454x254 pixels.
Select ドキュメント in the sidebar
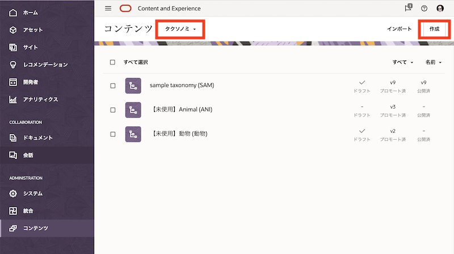coord(37,137)
